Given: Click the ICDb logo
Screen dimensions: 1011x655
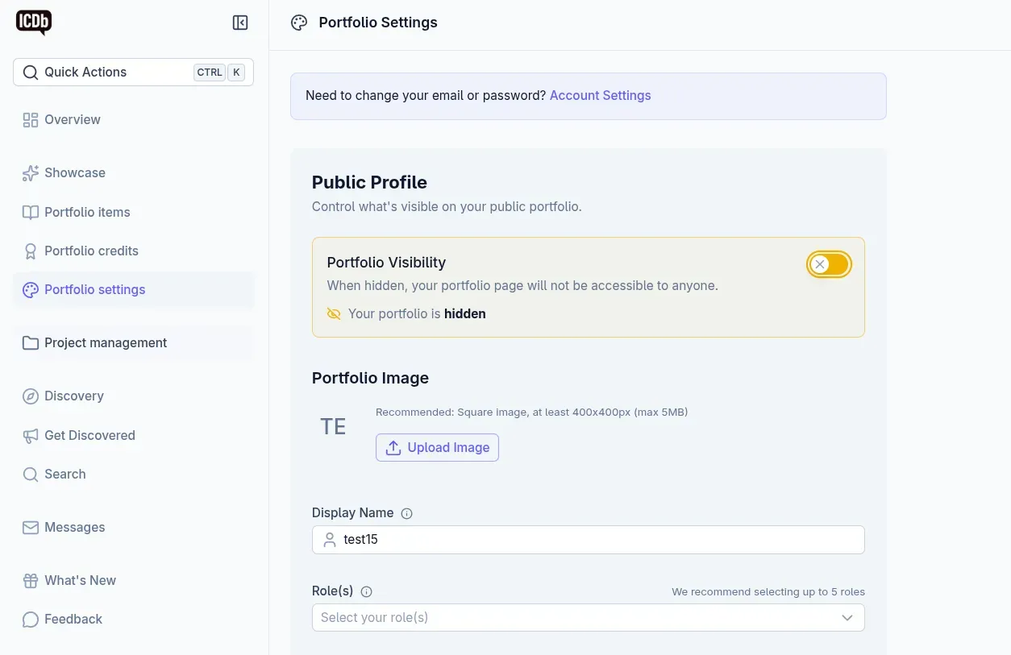Looking at the screenshot, I should [x=33, y=23].
